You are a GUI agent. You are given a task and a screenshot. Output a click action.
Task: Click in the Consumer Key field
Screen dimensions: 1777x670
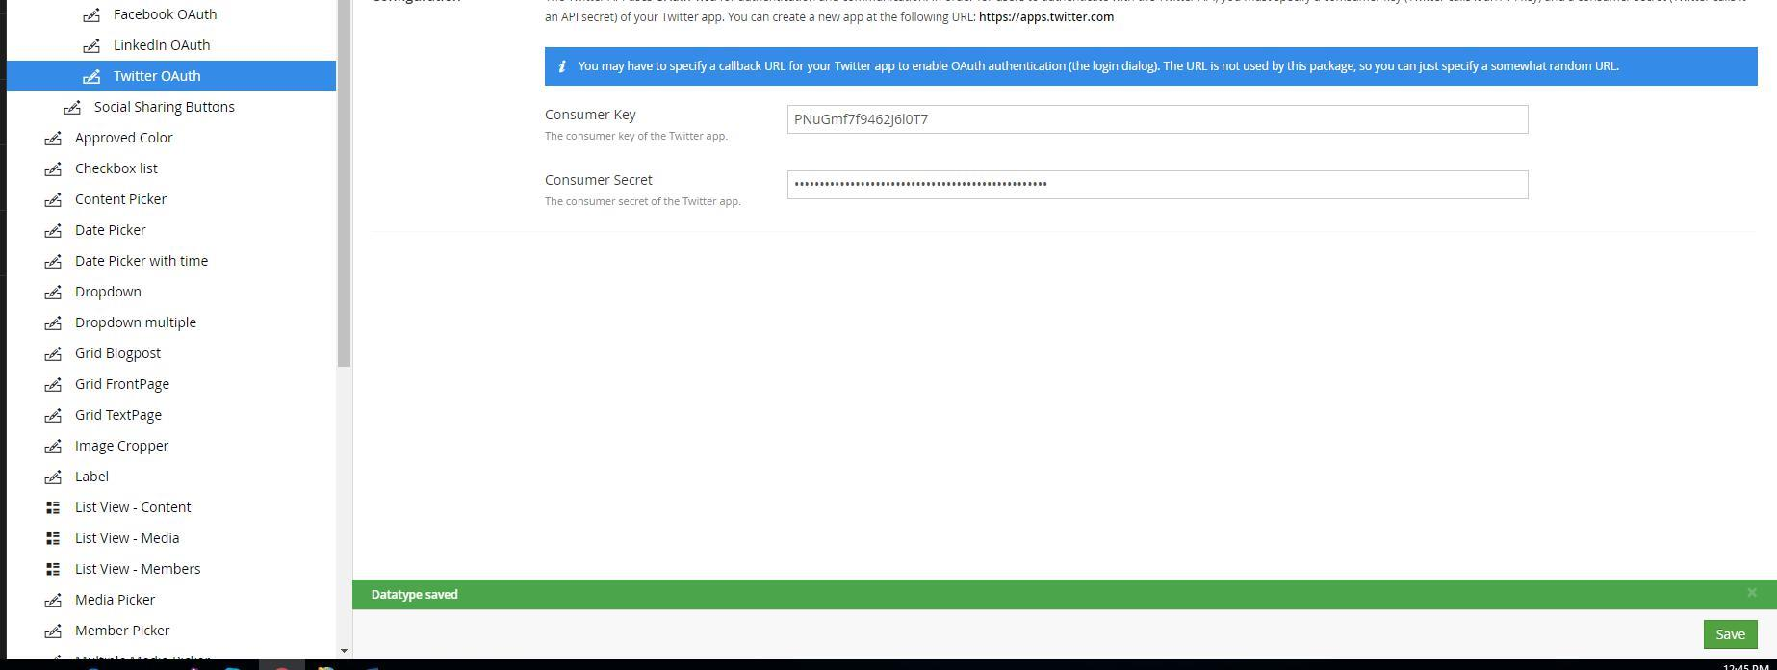[1157, 119]
